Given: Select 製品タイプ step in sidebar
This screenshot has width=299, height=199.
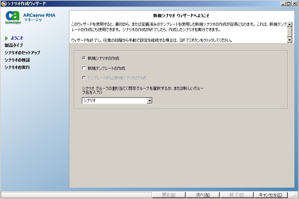Looking at the screenshot, I should (x=14, y=45).
